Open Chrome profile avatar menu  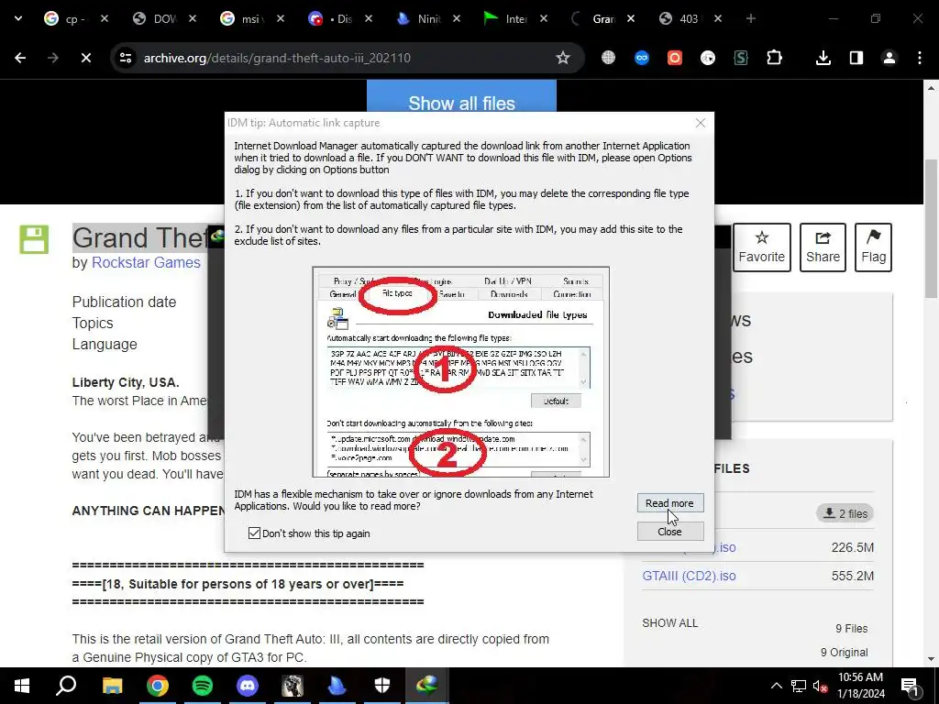(889, 58)
